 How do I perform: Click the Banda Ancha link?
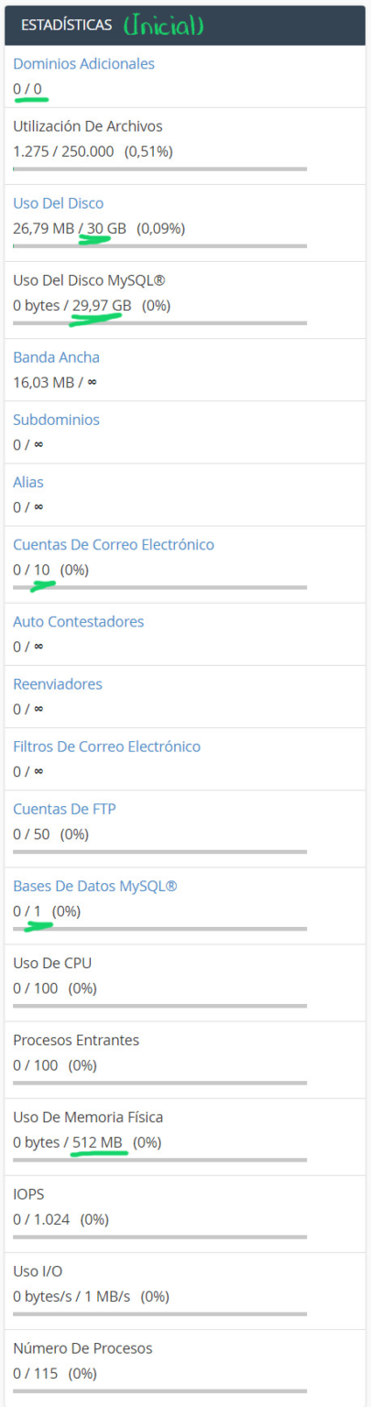click(x=56, y=357)
